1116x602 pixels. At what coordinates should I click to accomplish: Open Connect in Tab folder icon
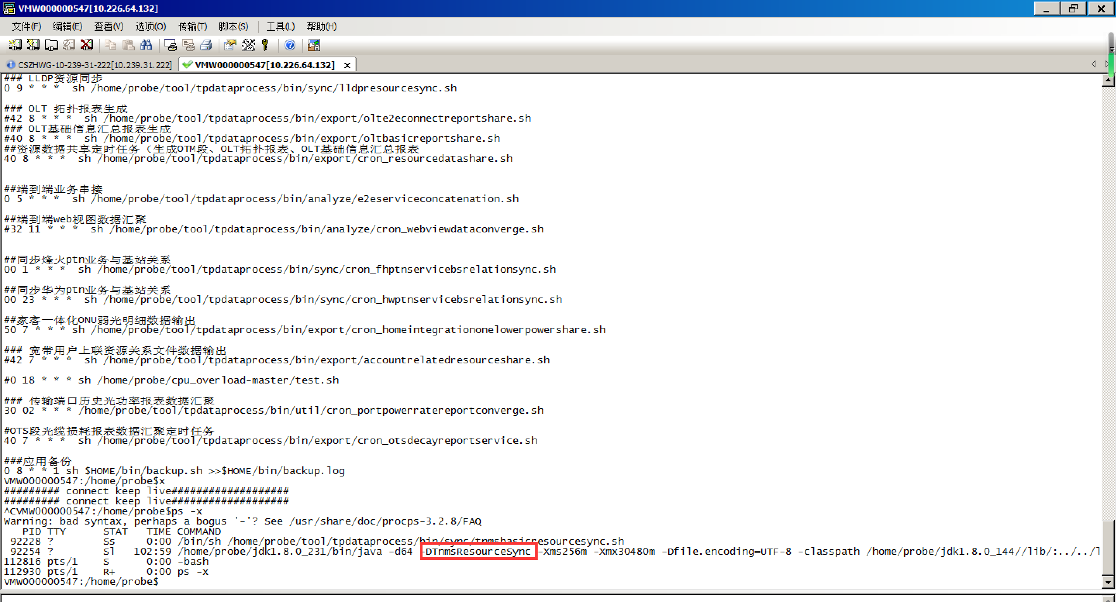coord(51,45)
